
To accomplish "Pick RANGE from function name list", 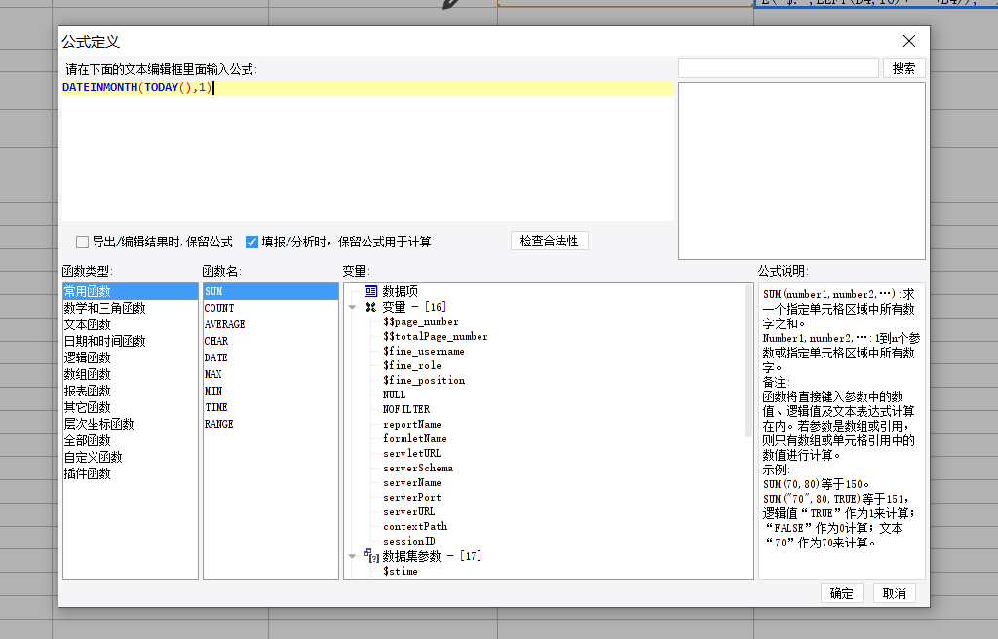I will click(218, 424).
